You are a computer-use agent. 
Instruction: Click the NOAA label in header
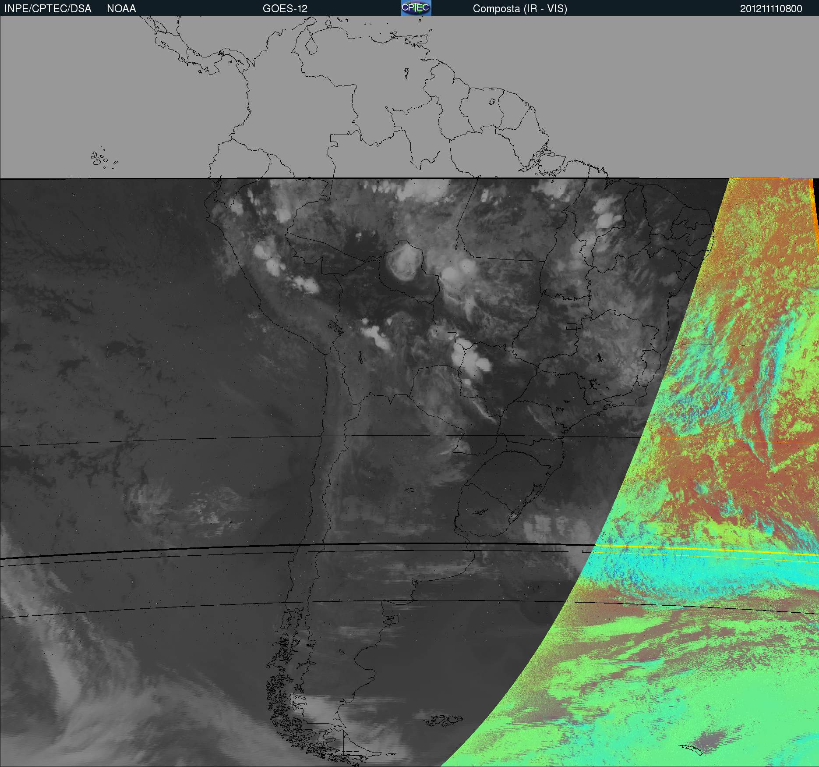(121, 9)
